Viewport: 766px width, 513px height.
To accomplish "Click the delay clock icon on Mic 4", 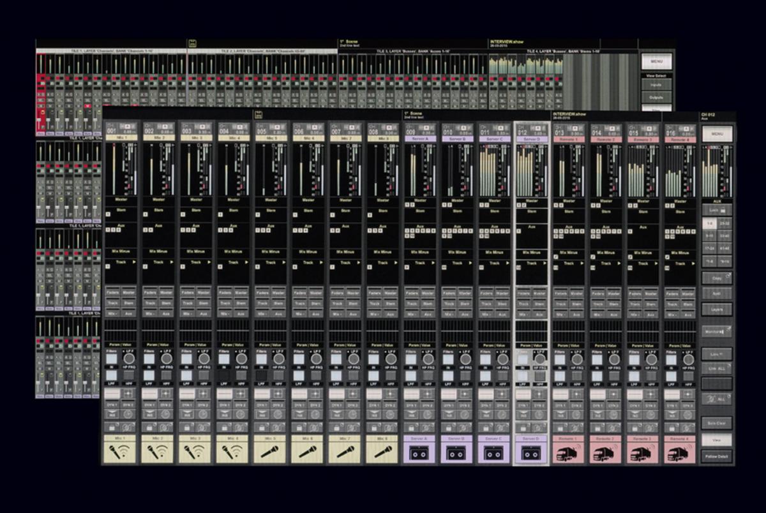I will [x=240, y=414].
